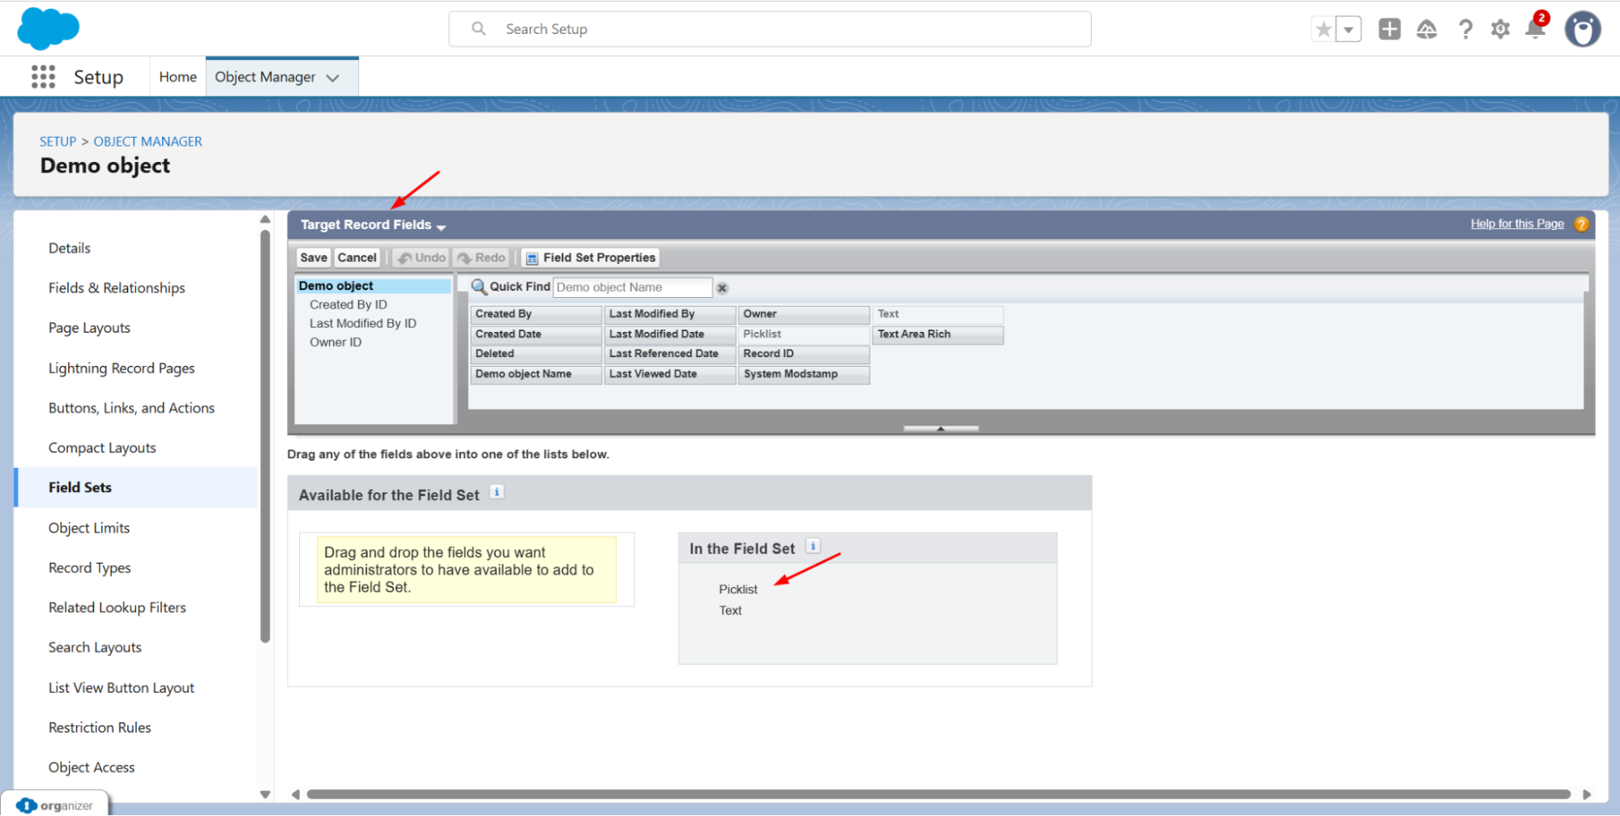Expand the Object Manager tab chevron
This screenshot has width=1620, height=816.
pos(332,78)
